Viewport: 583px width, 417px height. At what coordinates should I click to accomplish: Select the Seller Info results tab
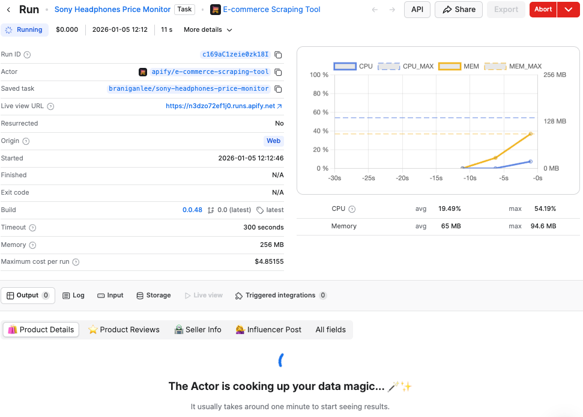198,329
